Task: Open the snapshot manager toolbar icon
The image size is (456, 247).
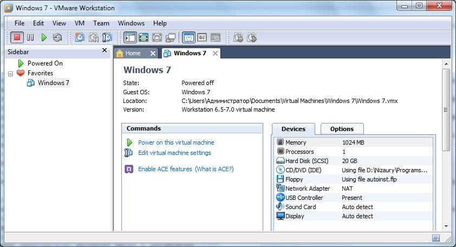Action: point(107,37)
